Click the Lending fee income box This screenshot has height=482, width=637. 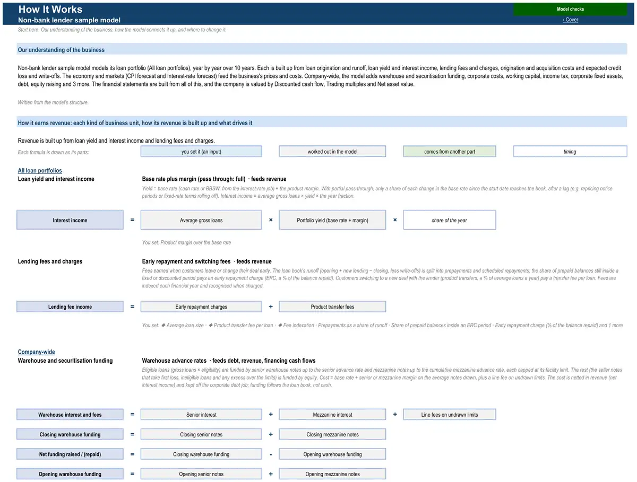tap(70, 306)
